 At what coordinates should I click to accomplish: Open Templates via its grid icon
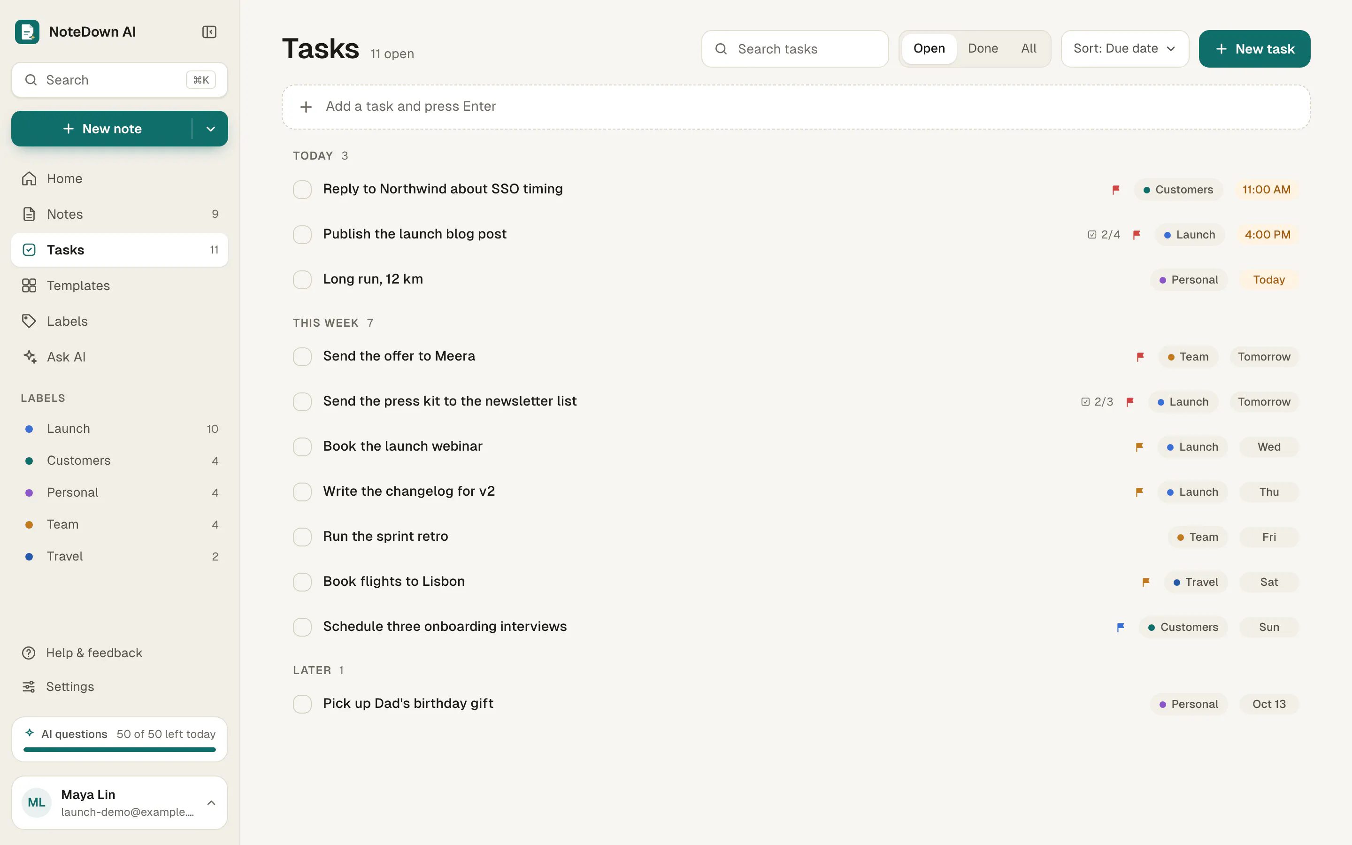pos(29,285)
